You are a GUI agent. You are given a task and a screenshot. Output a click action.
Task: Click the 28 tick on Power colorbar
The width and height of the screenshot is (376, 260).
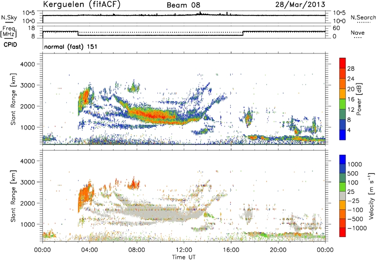pos(351,69)
